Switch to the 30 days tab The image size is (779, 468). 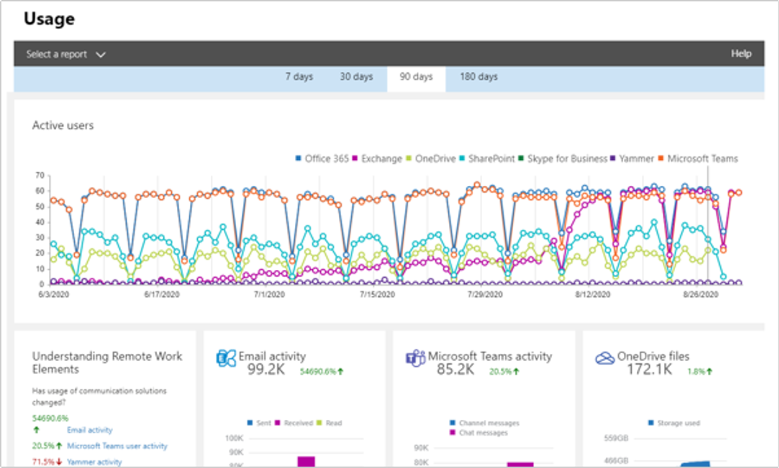(x=356, y=77)
